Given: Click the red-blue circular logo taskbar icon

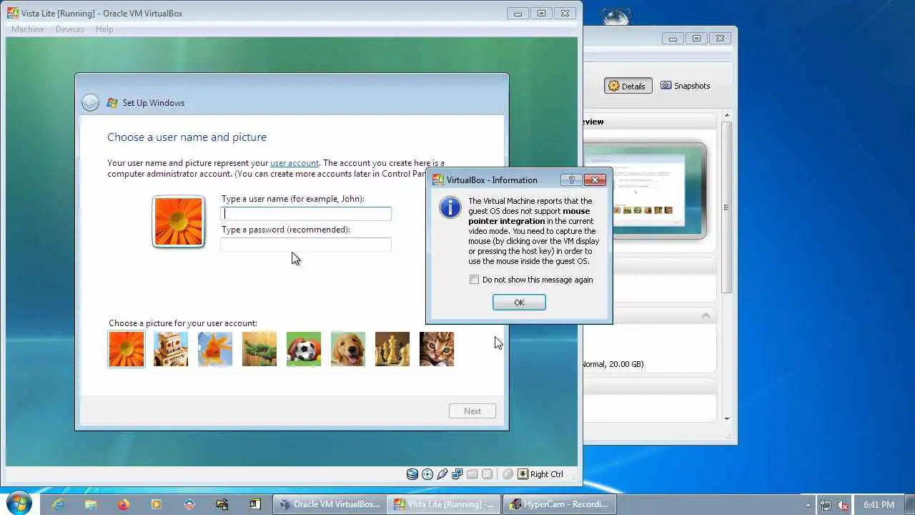Looking at the screenshot, I should click(x=189, y=504).
